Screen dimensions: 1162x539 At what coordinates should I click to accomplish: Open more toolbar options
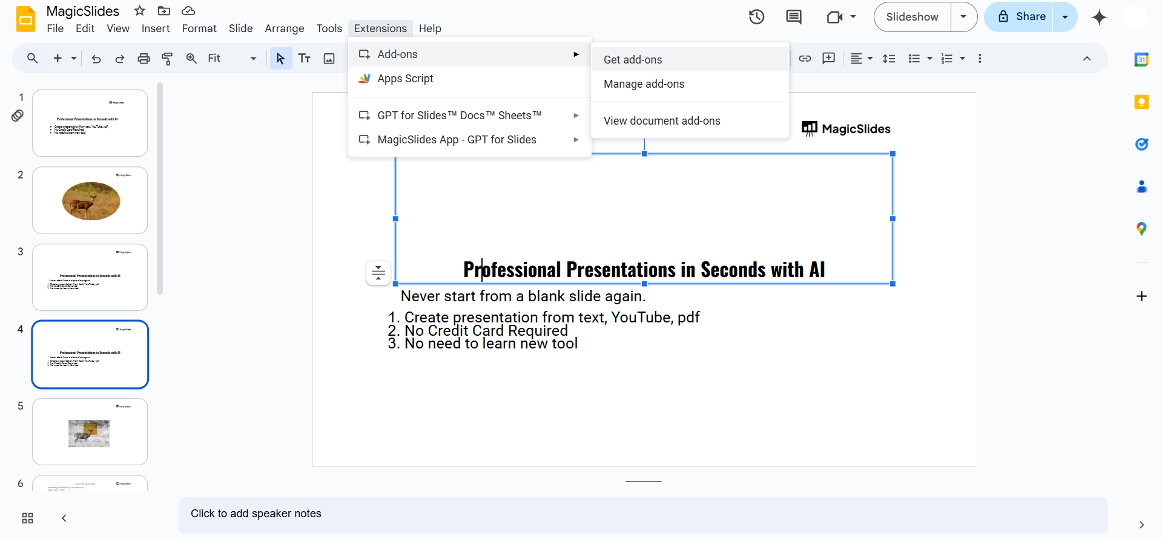coord(980,58)
